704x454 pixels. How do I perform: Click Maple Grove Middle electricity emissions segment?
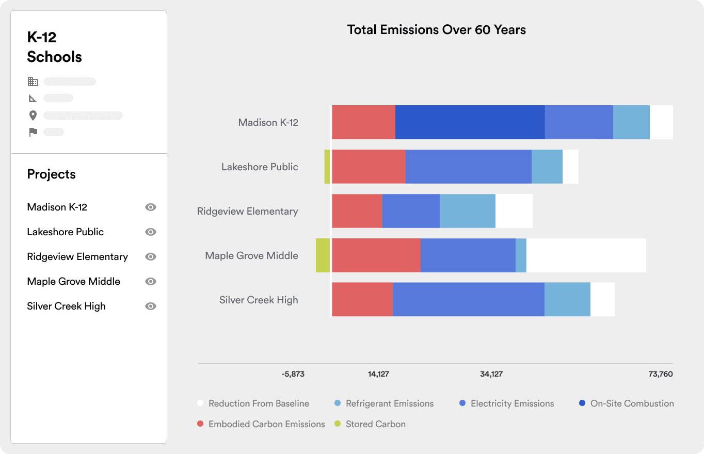click(x=468, y=255)
